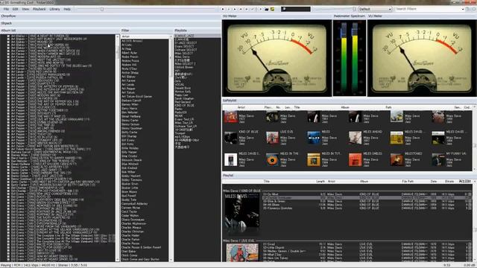Select Art Tatum in the Filter list

[128, 92]
